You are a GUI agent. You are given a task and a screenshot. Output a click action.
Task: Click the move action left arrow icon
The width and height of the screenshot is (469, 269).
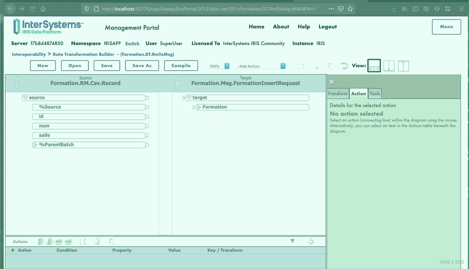(x=59, y=241)
